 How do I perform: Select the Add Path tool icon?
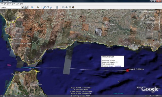48,7
